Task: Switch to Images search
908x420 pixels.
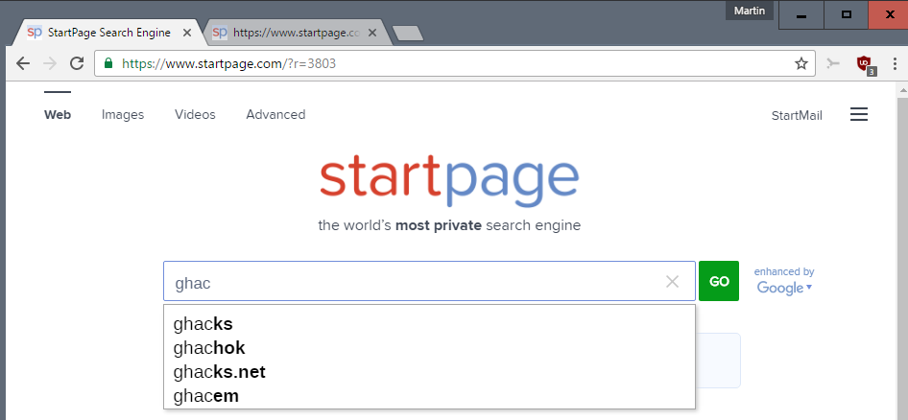Action: click(x=123, y=114)
